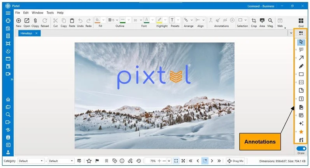Click the Copy icon

pyautogui.click(x=64, y=21)
